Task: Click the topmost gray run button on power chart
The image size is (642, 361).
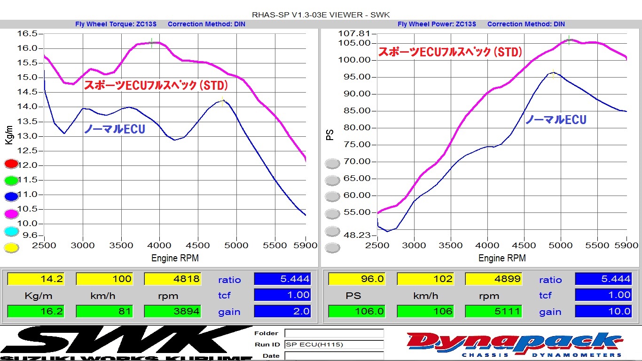Action: tap(332, 164)
